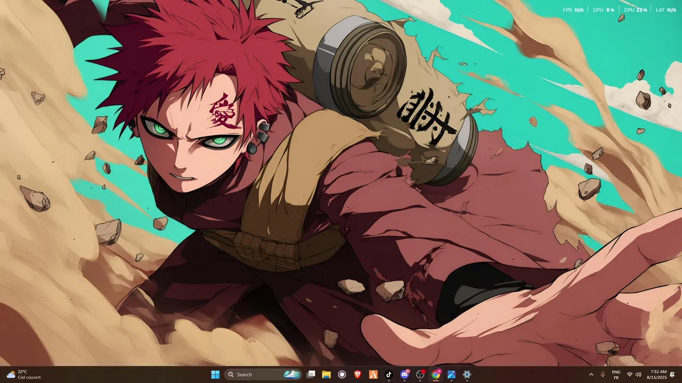This screenshot has width=682, height=383.
Task: Click the volume speaker tray icon
Action: (x=638, y=374)
